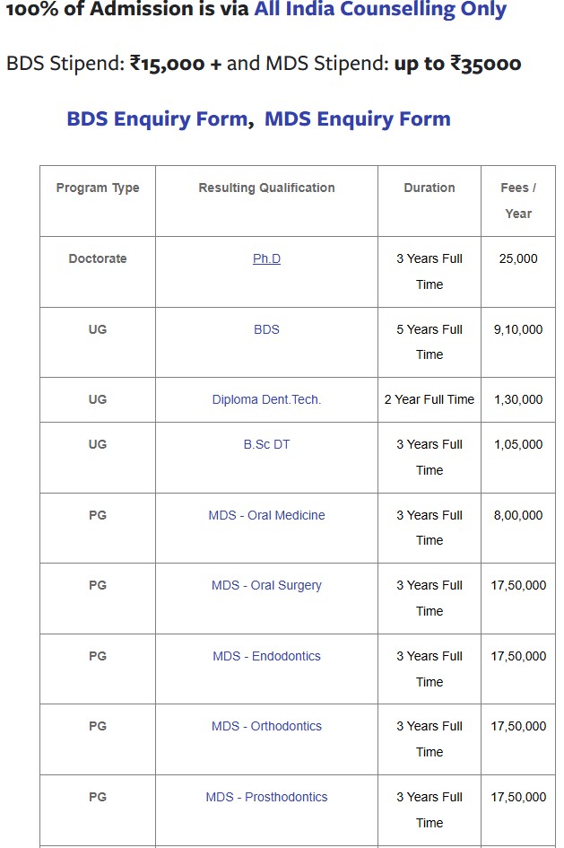The image size is (564, 848).
Task: Click the Resulting Qualification column header
Action: [x=266, y=188]
